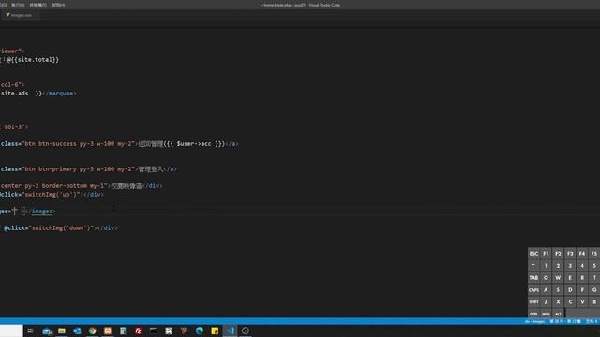Click the C key on the keyboard overlay
The image size is (600, 337).
pos(570,301)
